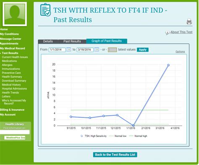Click the Health Library search box
The height and width of the screenshot is (165, 199).
click(x=15, y=132)
